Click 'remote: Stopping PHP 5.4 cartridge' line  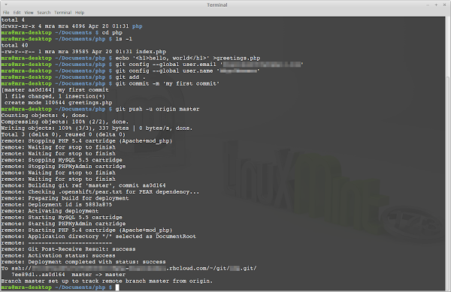(x=87, y=141)
